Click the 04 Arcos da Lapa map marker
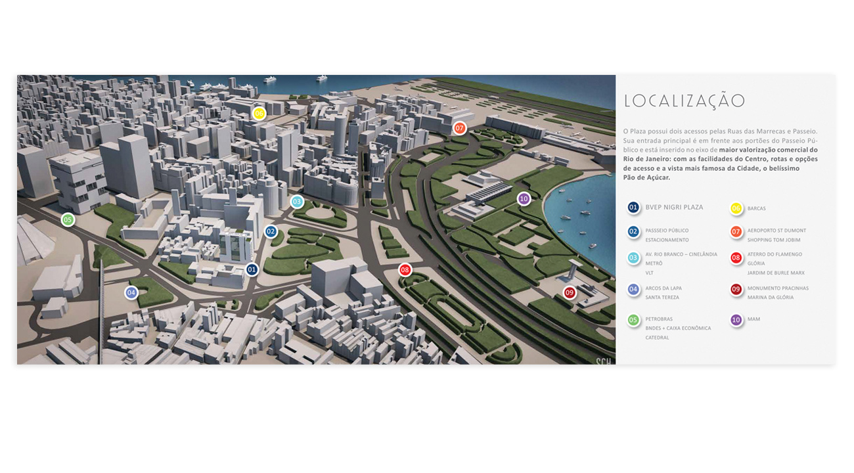Image resolution: width=854 pixels, height=473 pixels. click(131, 292)
